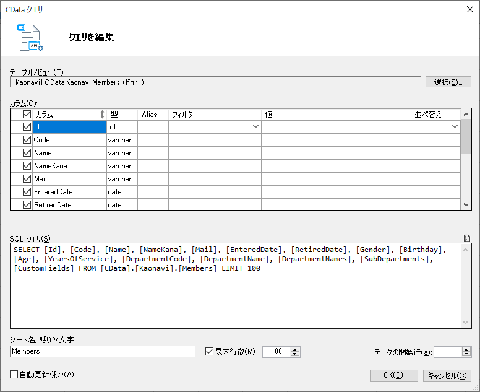The width and height of the screenshot is (480, 392).
Task: Click the Alias column header
Action: [x=153, y=115]
